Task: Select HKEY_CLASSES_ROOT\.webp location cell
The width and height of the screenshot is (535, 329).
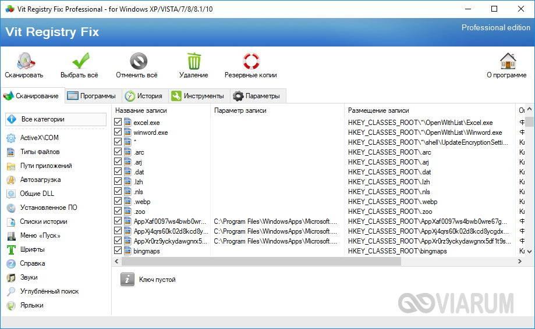Action: tap(393, 202)
